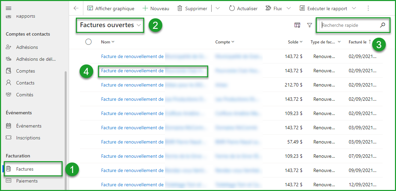Click the Supprimer trash icon
Screen dimensions: 396x191
coord(180,8)
